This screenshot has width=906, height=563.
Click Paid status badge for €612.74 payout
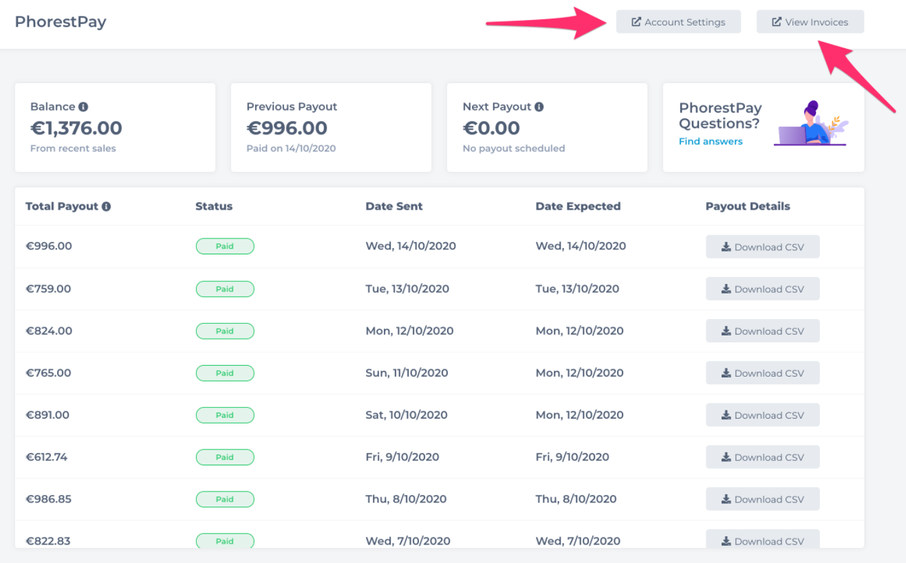click(x=225, y=456)
